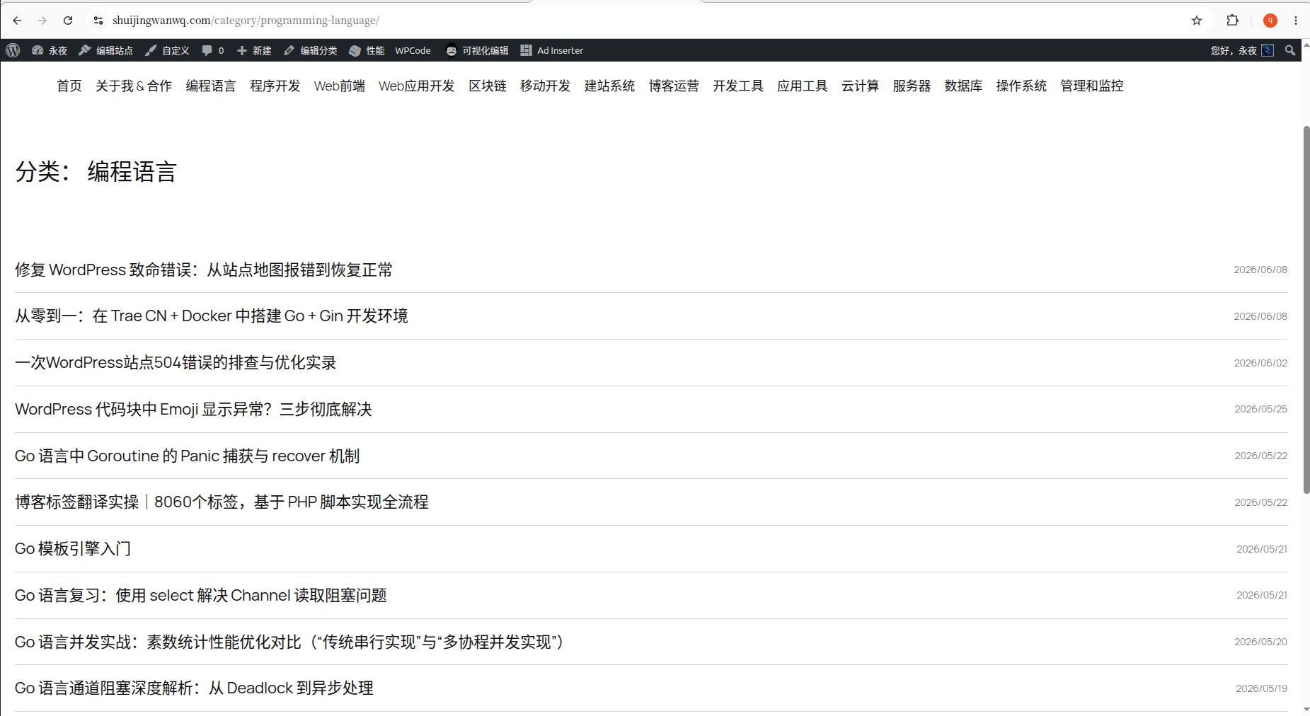Open the 博客运营 category
This screenshot has width=1310, height=716.
pos(674,86)
